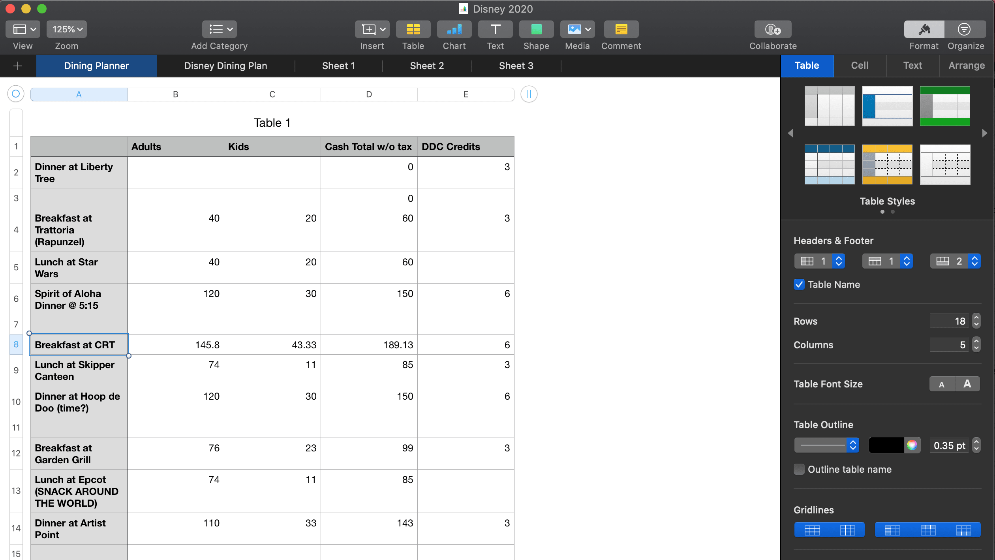Switch to the Disney Dining Plan sheet
The image size is (995, 560).
point(225,66)
